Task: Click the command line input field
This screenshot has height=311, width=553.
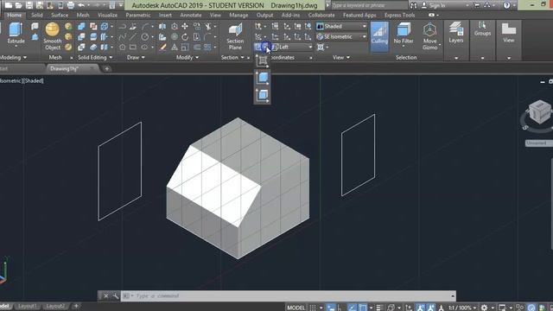Action: 288,295
